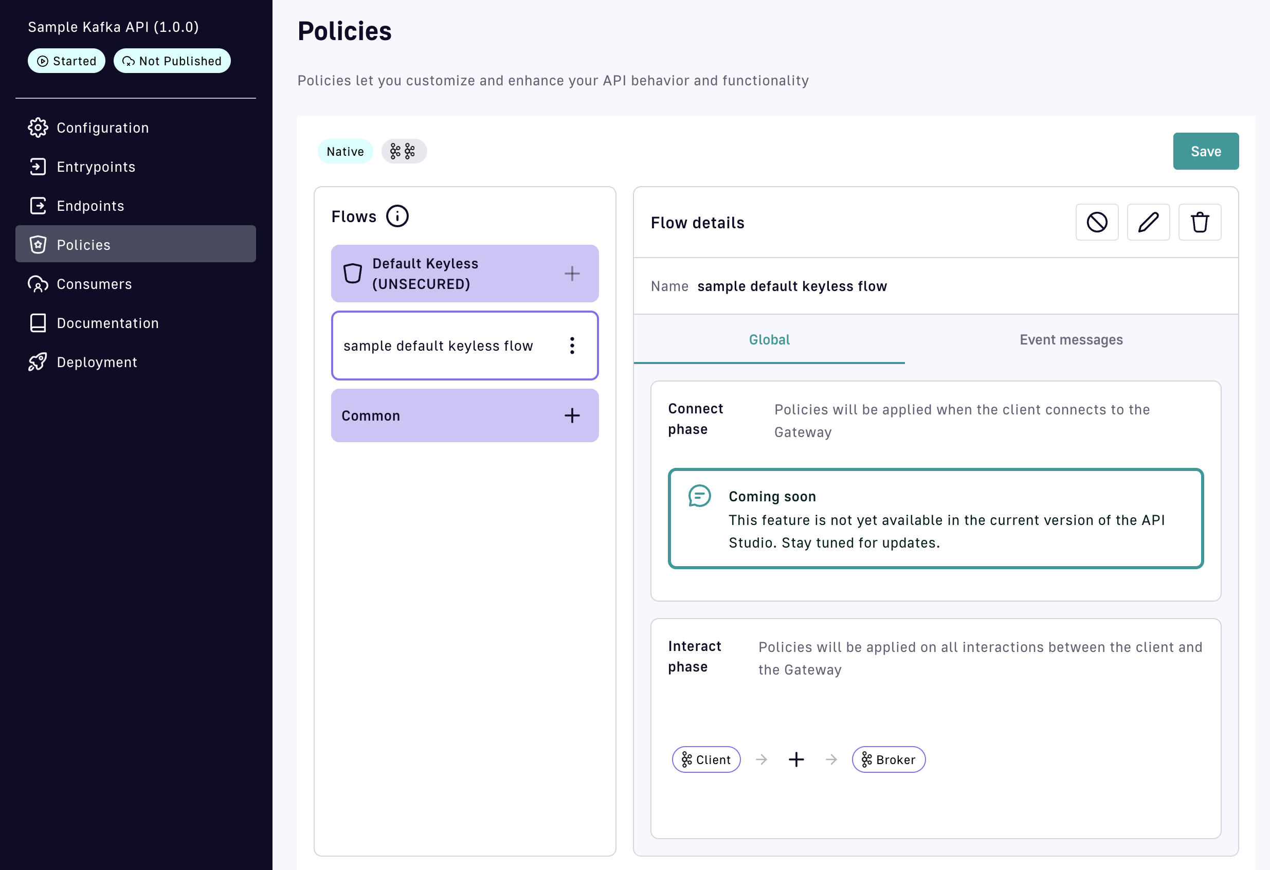Open Endpoints menu item
This screenshot has width=1270, height=870.
(x=90, y=206)
